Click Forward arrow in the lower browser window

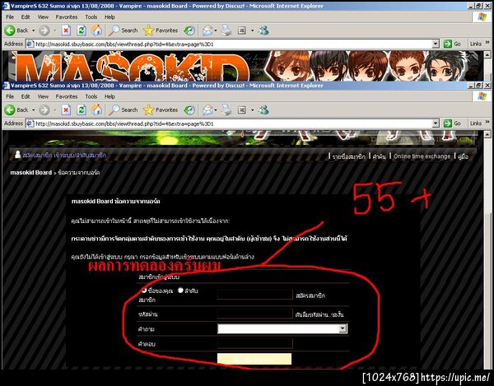[44, 110]
